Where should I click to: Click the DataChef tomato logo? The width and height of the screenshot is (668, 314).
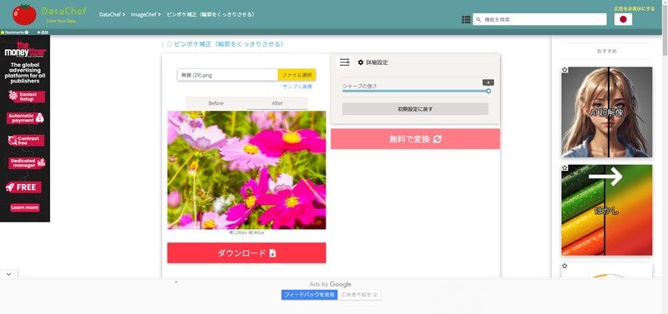pos(24,15)
